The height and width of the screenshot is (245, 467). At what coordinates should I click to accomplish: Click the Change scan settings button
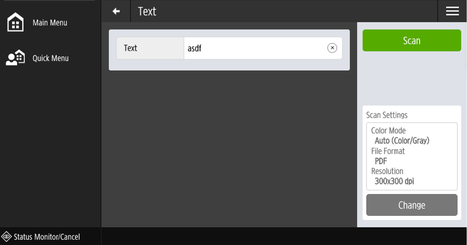(411, 205)
